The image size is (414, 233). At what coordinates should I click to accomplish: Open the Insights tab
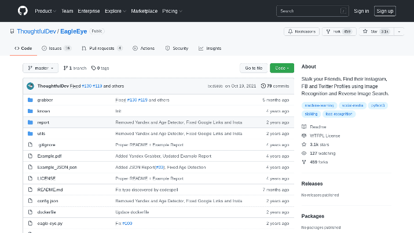pyautogui.click(x=210, y=48)
